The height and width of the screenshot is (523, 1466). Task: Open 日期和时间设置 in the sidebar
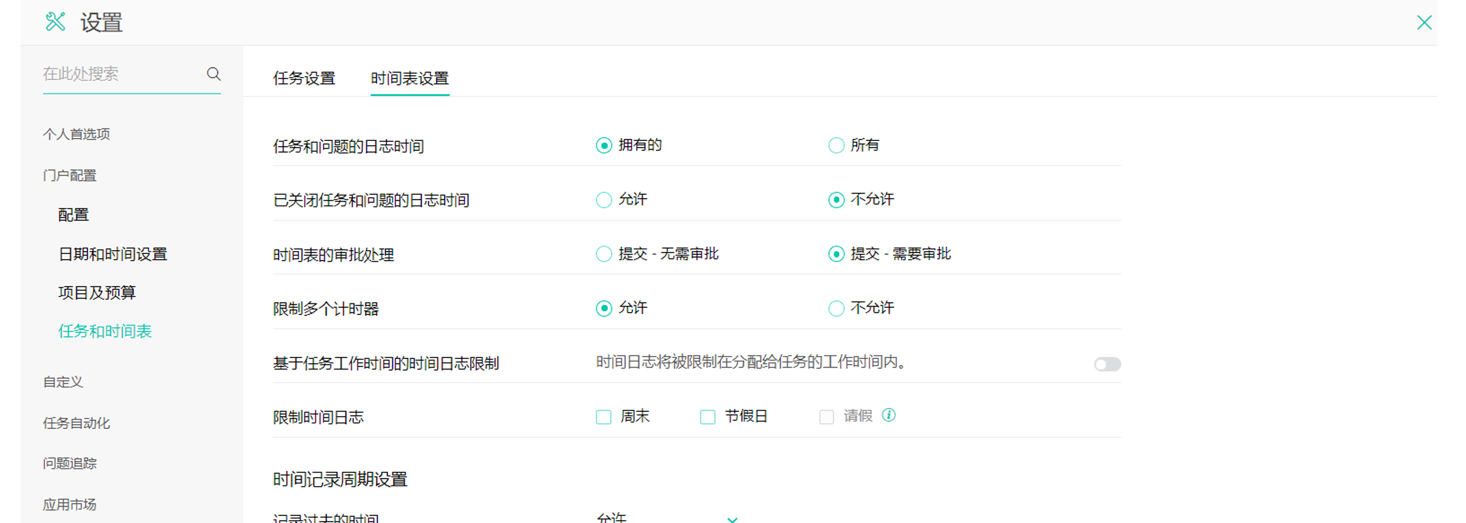(113, 254)
